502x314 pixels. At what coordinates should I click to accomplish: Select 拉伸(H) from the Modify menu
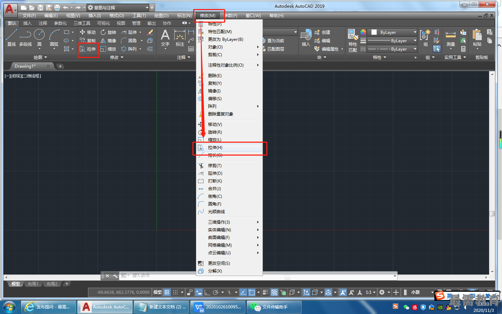(229, 148)
